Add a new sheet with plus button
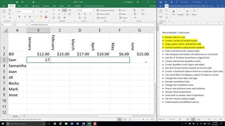Viewport: 225px width, 126px height. [24, 116]
